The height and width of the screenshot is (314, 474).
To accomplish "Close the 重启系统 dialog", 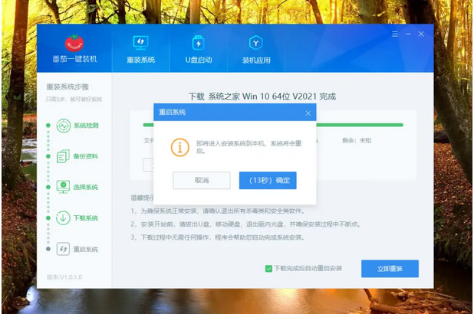I will 308,113.
